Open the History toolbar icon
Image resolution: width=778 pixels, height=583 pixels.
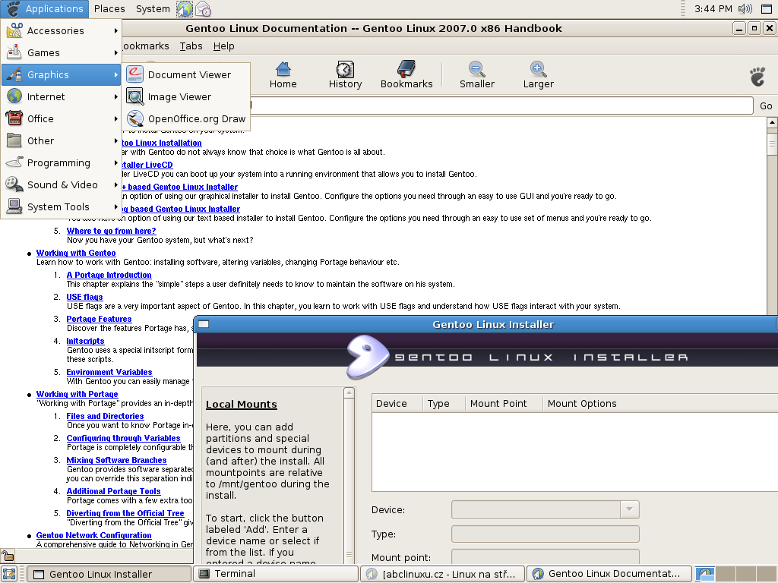pos(345,75)
